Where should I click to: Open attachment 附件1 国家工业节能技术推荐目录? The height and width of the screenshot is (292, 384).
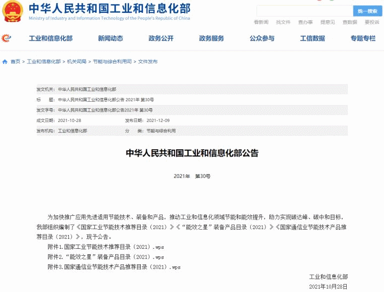(x=106, y=247)
